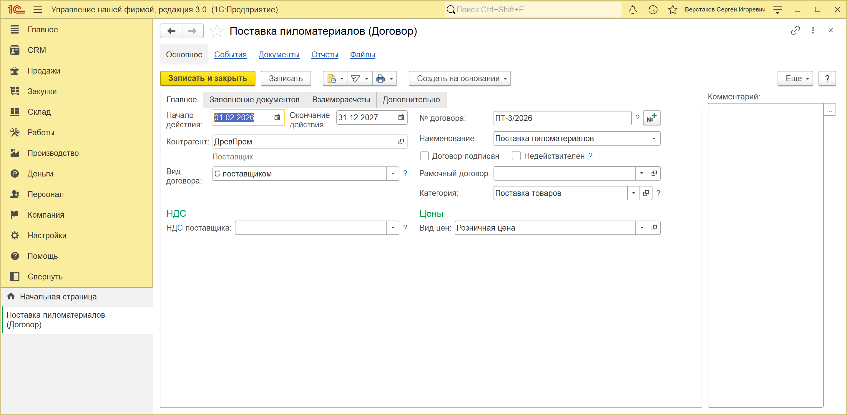Viewport: 847px width, 415px height.
Task: Open the Вид цен linked record
Action: click(654, 228)
